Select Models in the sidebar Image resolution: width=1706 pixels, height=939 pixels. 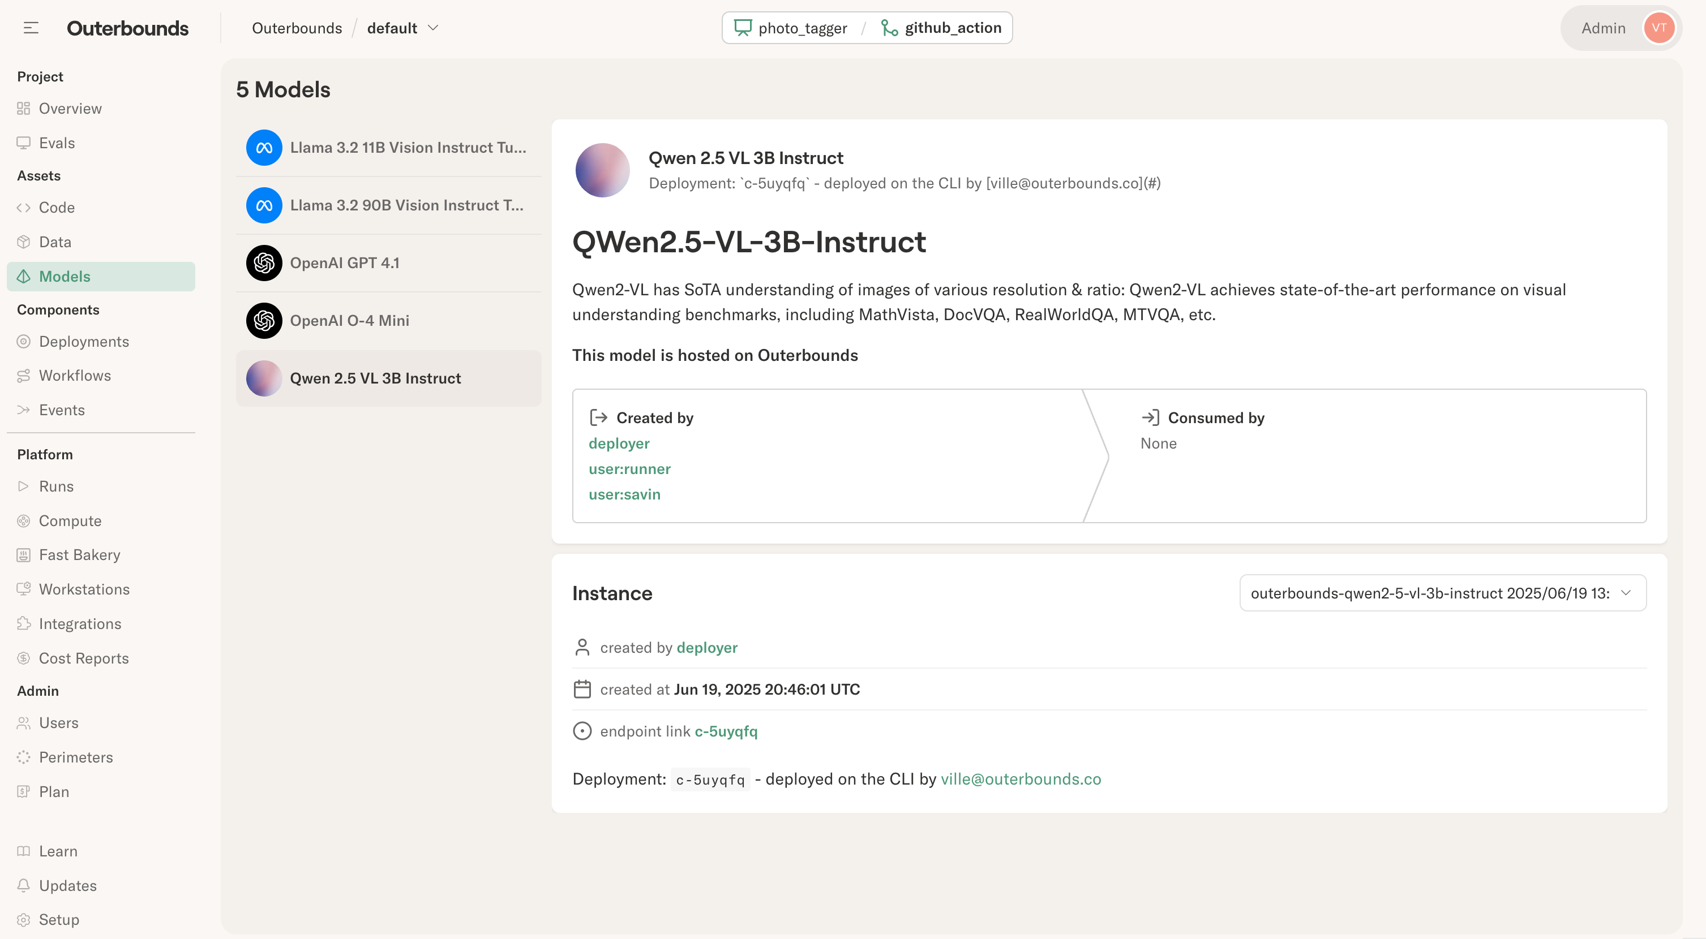pyautogui.click(x=101, y=277)
